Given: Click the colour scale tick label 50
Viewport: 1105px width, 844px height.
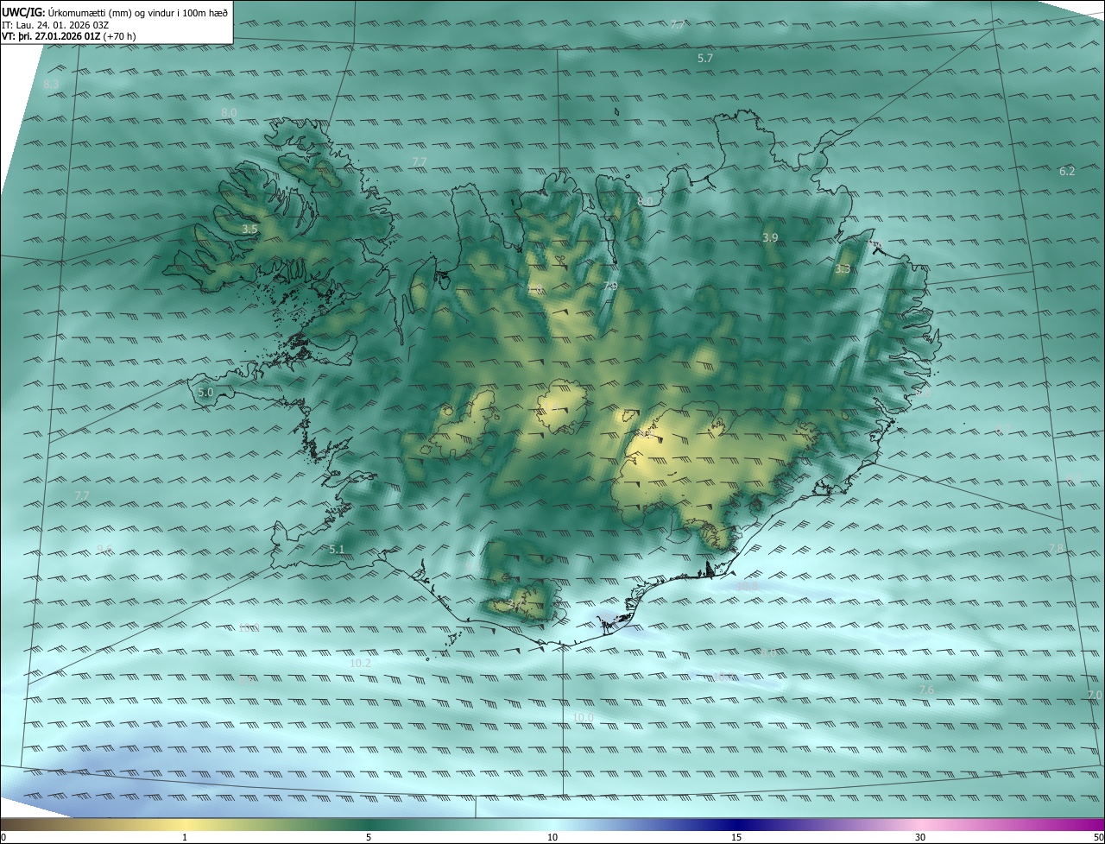Looking at the screenshot, I should [x=1098, y=837].
